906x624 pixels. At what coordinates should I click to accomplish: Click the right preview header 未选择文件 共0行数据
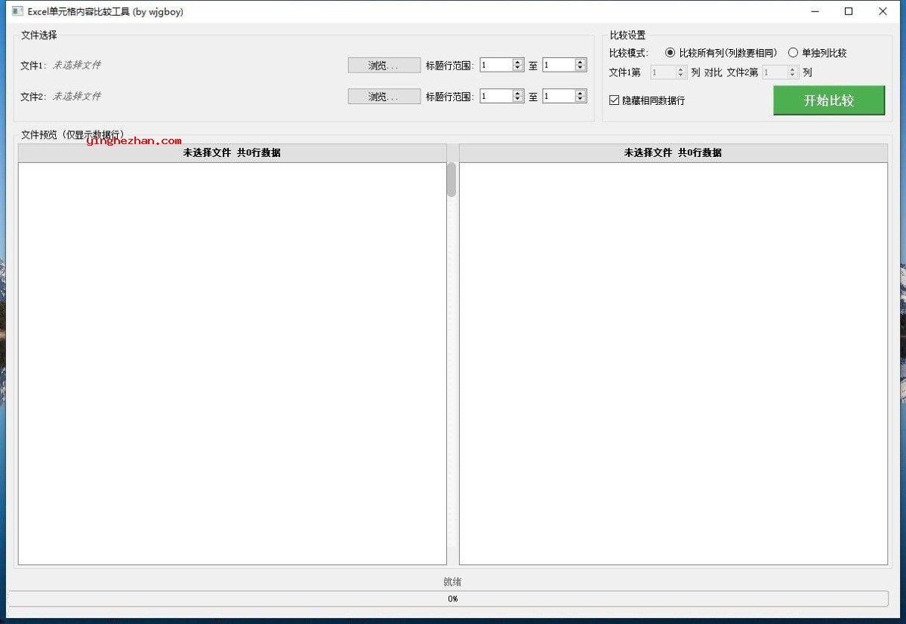673,152
